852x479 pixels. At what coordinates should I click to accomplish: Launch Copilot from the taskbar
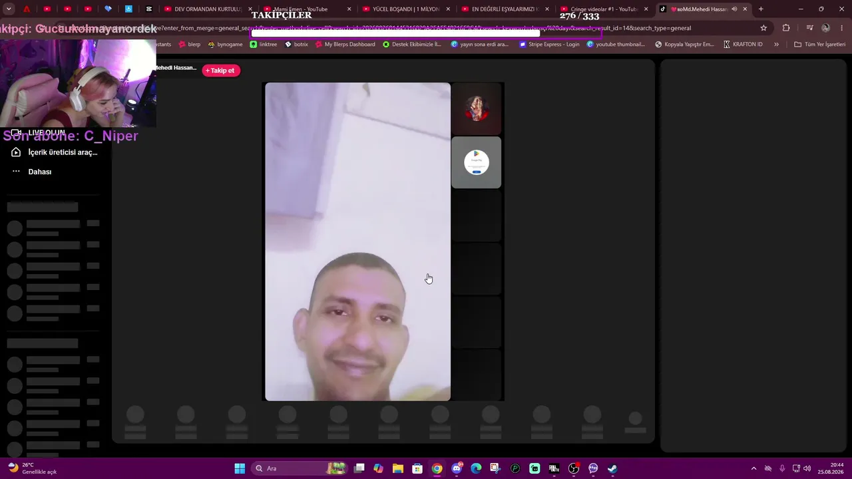point(379,468)
